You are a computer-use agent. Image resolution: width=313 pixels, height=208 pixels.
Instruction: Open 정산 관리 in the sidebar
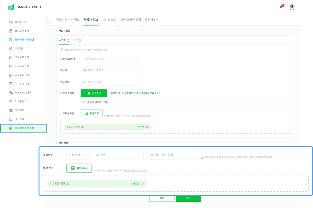(x=20, y=119)
